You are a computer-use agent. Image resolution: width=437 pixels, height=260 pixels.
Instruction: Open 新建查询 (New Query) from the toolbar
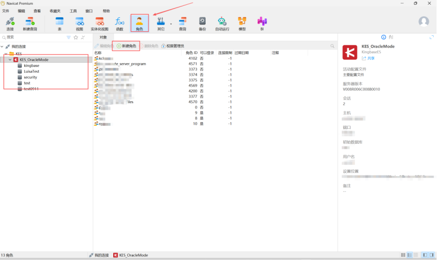[x=30, y=23]
